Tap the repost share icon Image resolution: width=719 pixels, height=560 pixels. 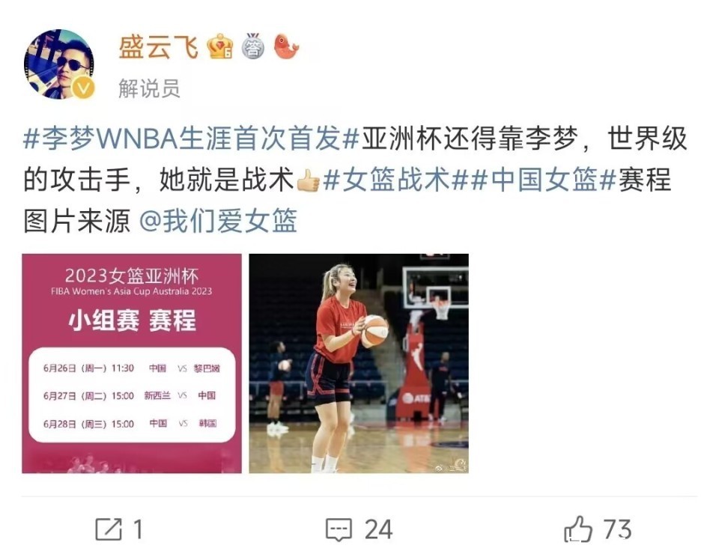[x=109, y=529]
